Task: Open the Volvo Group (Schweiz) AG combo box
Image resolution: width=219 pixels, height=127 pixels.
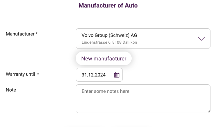Action: tap(143, 39)
